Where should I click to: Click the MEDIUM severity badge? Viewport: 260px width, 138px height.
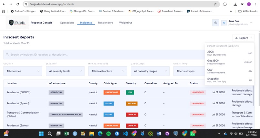tap(132, 104)
